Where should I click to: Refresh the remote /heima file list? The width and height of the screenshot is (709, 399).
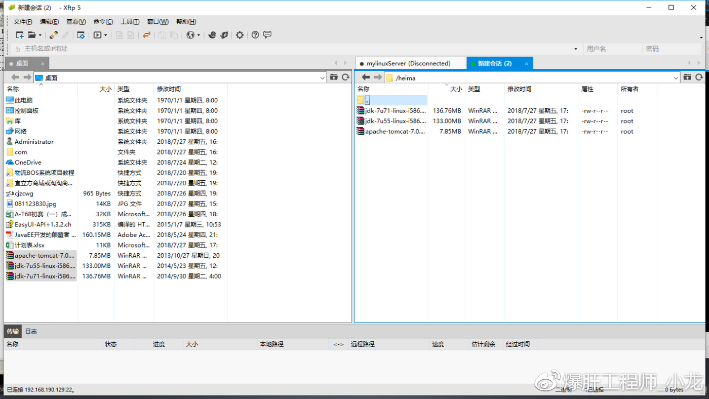click(x=699, y=77)
